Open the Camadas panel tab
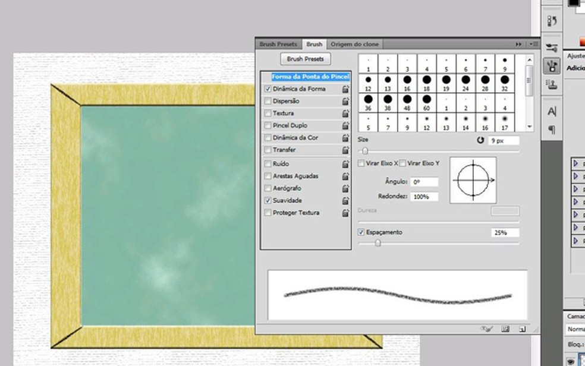This screenshot has width=585, height=366. pyautogui.click(x=575, y=316)
